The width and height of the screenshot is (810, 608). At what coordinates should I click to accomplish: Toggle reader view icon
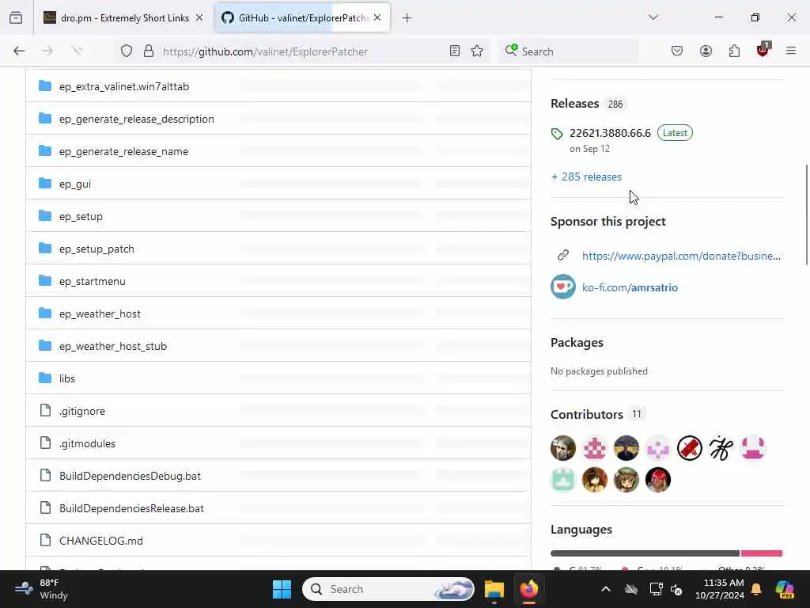tap(455, 51)
